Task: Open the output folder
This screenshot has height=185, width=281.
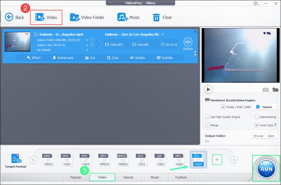Action: [x=271, y=136]
